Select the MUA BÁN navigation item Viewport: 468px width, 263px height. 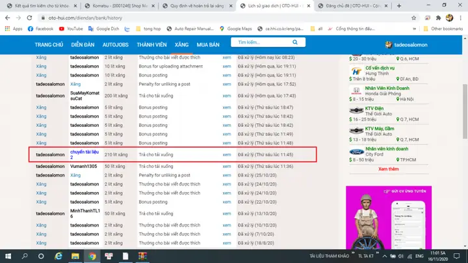click(208, 45)
